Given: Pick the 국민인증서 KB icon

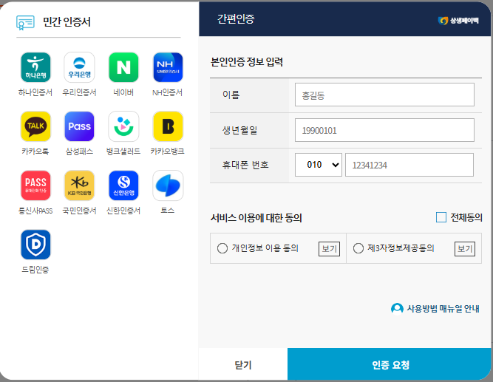Looking at the screenshot, I should tap(79, 185).
